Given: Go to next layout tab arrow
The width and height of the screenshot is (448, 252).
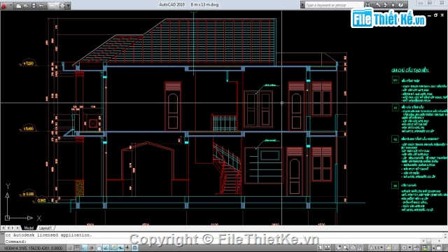Looking at the screenshot, I should (13, 228).
